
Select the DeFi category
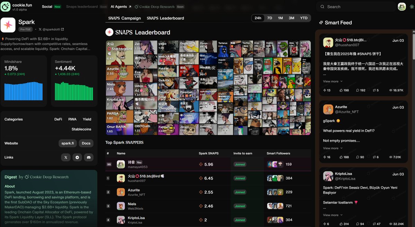[58, 119]
